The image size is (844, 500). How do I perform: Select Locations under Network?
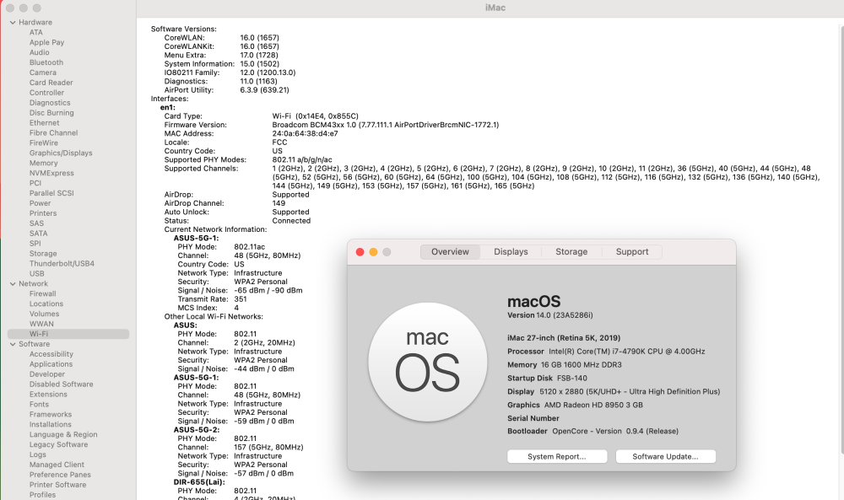tap(46, 304)
